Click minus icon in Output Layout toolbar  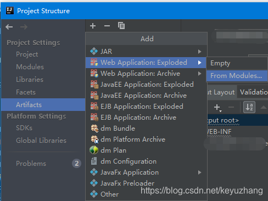(231, 107)
